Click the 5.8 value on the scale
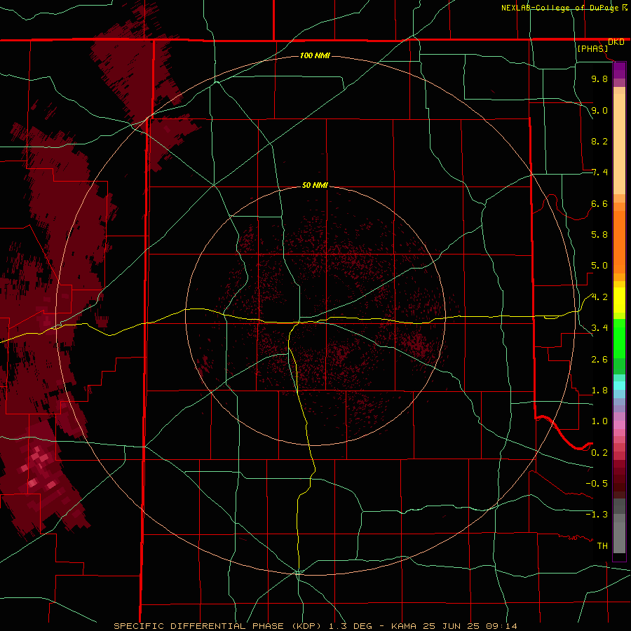Screen dimensions: 631x631 [599, 235]
